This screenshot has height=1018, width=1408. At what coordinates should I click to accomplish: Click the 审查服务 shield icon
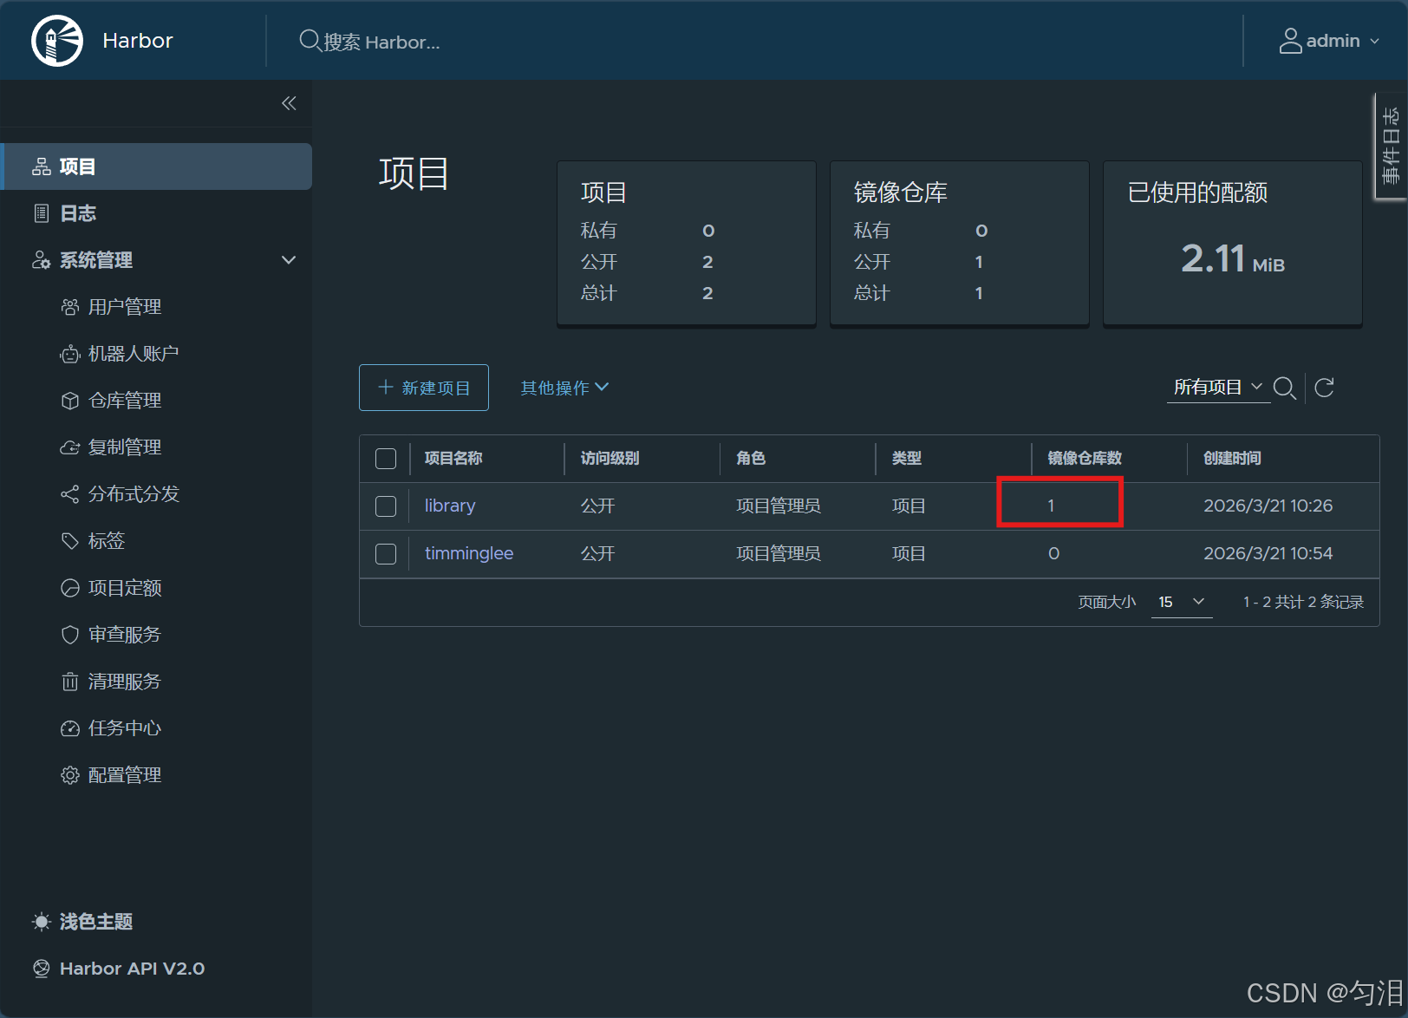pos(70,635)
